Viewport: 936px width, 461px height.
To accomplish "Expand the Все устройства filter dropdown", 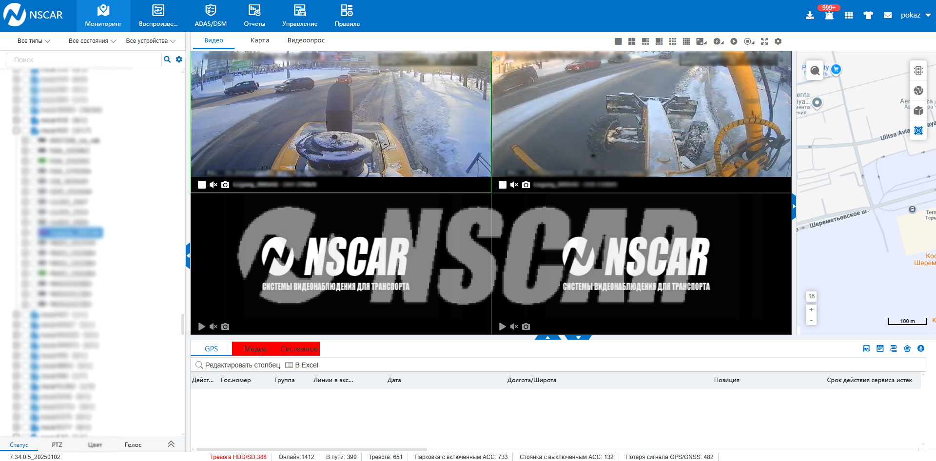I will coord(151,41).
